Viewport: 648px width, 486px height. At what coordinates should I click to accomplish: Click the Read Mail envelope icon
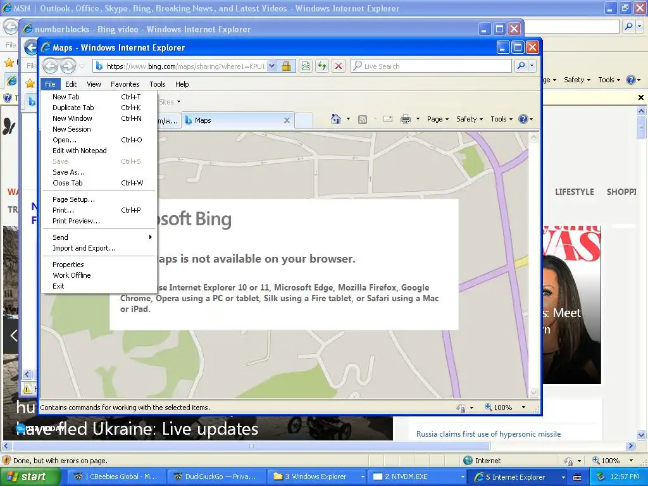coord(388,119)
